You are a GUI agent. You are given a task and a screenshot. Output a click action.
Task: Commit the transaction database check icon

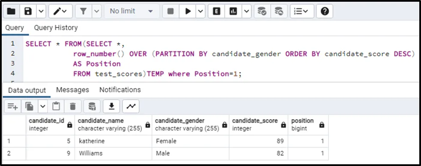coord(262,11)
